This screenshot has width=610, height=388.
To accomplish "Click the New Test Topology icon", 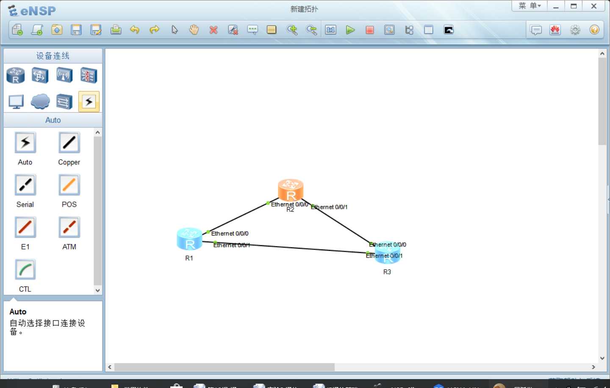I will pos(37,30).
